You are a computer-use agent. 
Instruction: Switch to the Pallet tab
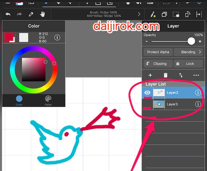coord(48,101)
